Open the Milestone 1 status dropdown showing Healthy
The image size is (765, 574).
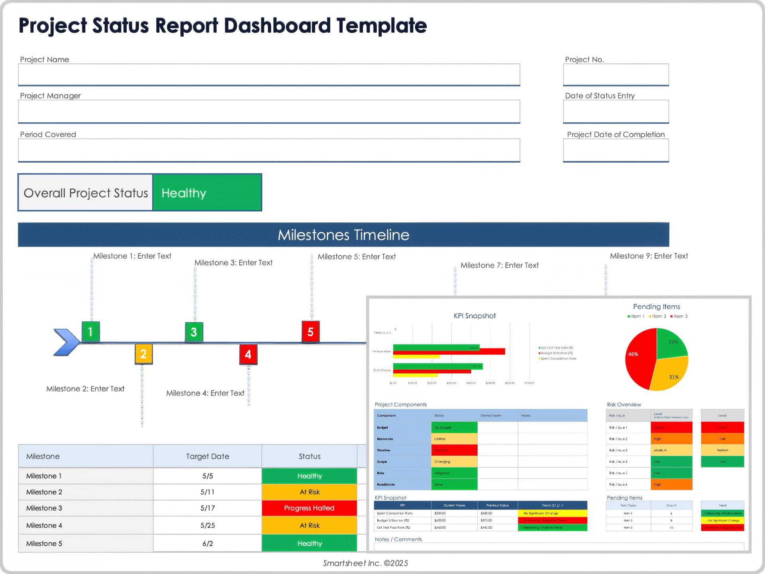(x=309, y=476)
